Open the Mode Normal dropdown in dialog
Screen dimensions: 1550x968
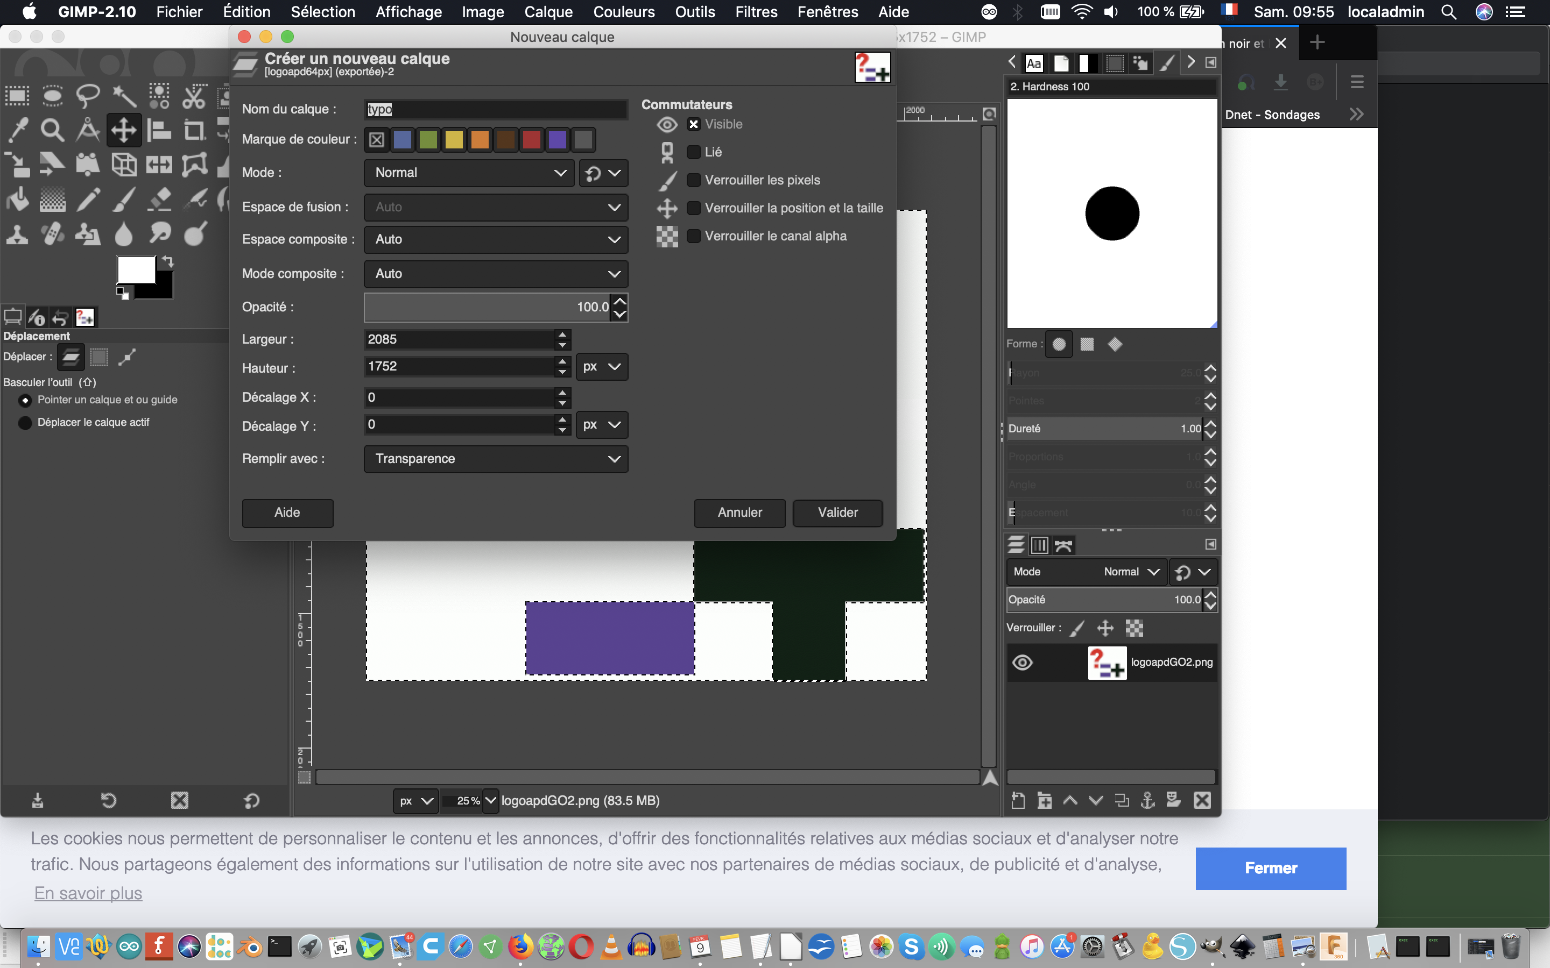pos(468,173)
